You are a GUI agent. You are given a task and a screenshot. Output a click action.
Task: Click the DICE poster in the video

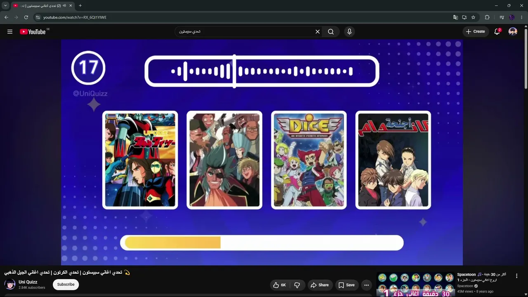coord(309,160)
